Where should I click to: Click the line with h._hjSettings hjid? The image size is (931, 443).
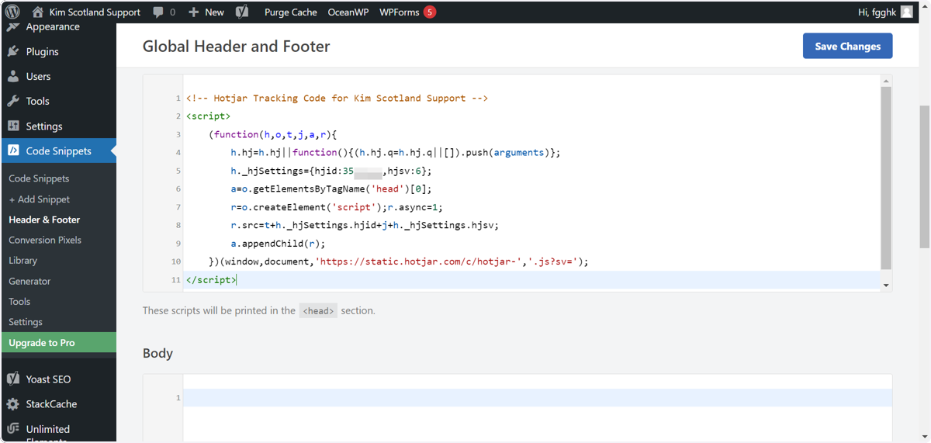331,171
